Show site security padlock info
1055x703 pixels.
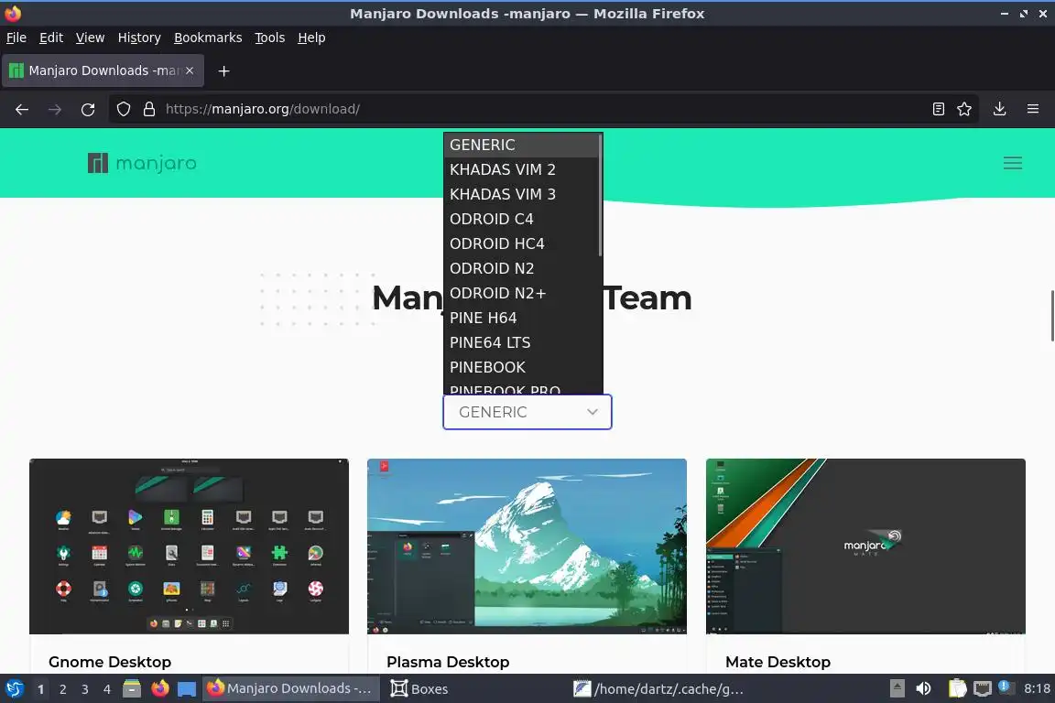pyautogui.click(x=148, y=109)
